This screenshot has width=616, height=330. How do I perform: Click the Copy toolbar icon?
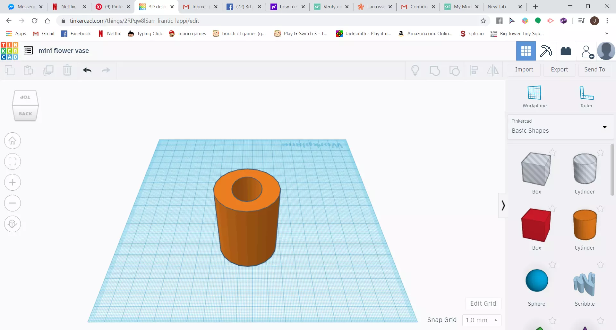[x=10, y=70]
